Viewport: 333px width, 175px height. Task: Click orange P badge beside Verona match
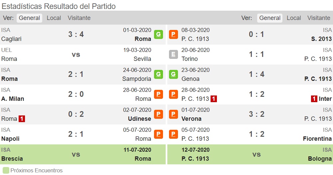(x=173, y=114)
